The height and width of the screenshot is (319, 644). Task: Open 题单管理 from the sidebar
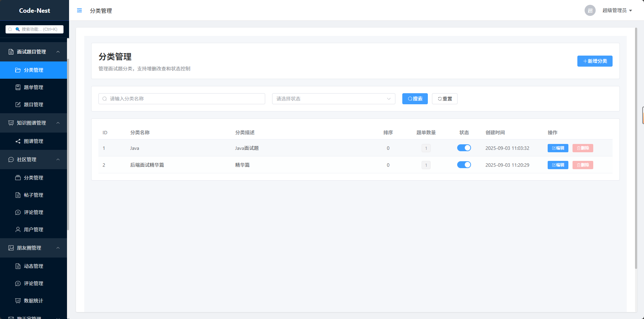[x=33, y=87]
